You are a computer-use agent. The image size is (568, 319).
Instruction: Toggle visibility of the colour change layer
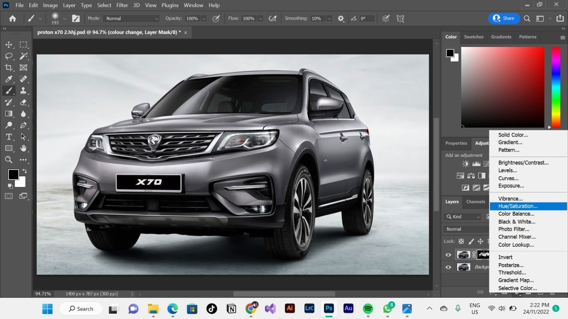click(448, 255)
